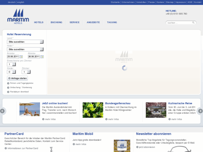
Task: Open the Kinder dropdown
Action: click(x=11, y=72)
